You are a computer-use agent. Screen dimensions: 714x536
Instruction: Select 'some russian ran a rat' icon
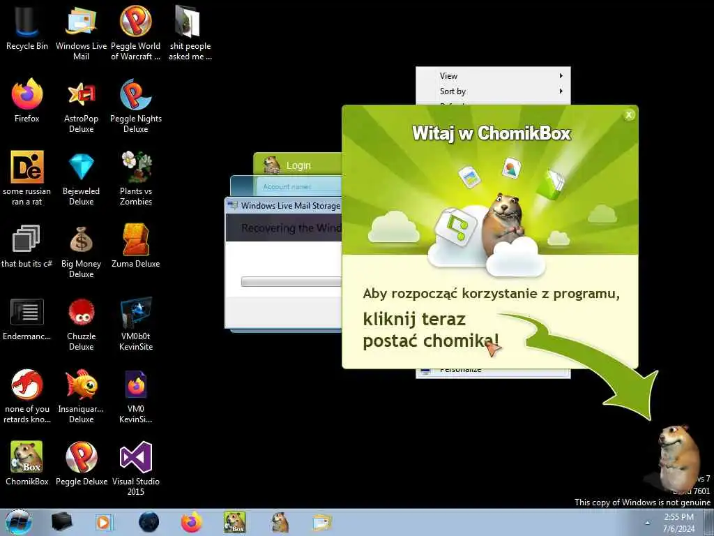coord(27,178)
